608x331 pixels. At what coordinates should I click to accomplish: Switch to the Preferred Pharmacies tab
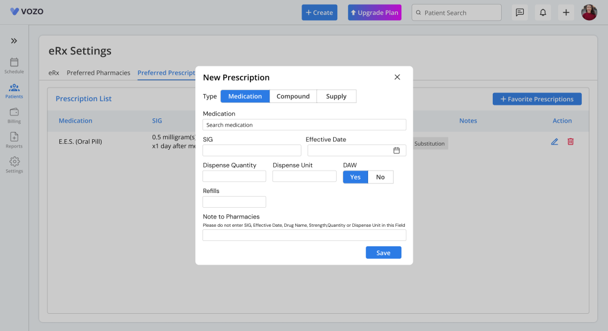(98, 73)
